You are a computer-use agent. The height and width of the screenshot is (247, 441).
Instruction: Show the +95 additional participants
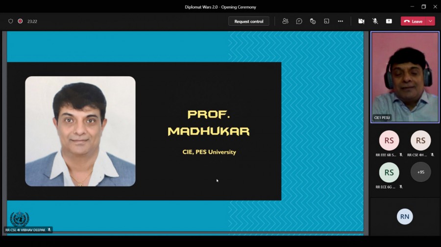click(420, 172)
